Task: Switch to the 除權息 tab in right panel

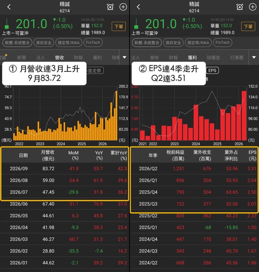Action: (x=213, y=57)
